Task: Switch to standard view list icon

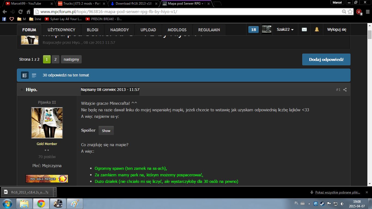Action: (x=25, y=75)
